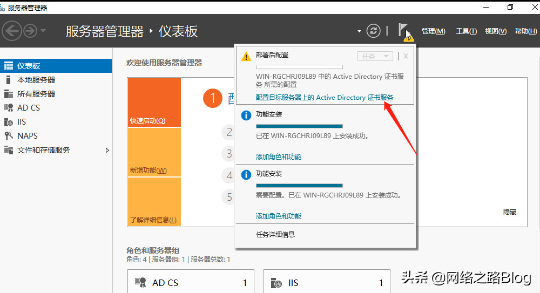The height and width of the screenshot is (293, 540).
Task: Click 配置目标服务器上的 Active Directory 证书服务 link
Action: 325,98
